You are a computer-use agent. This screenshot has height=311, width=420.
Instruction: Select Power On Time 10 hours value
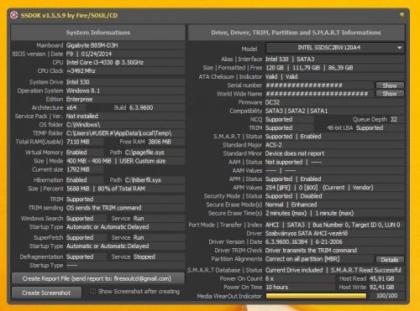(276, 288)
